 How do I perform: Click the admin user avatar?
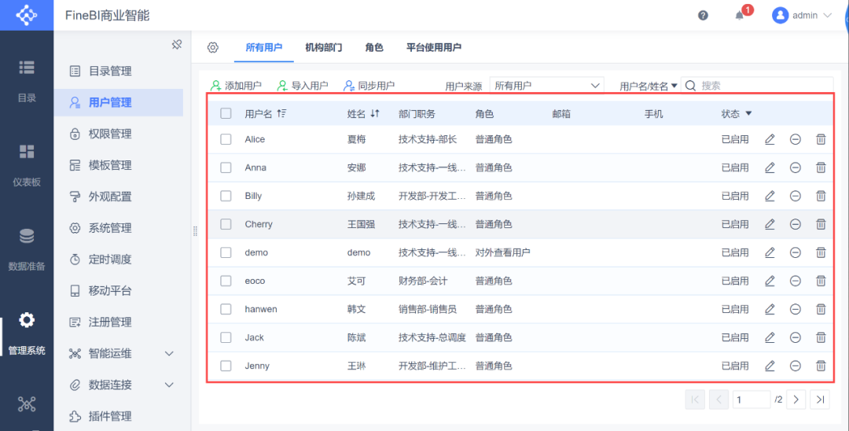click(x=780, y=15)
